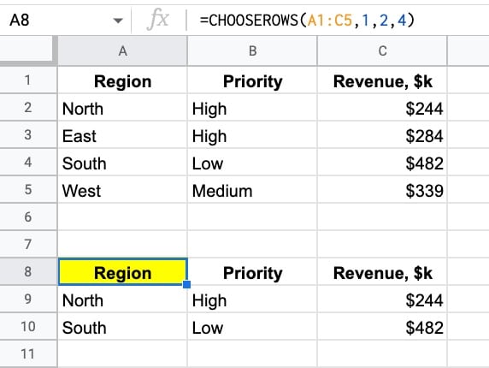
Task: Click the West cell
Action: (122, 189)
